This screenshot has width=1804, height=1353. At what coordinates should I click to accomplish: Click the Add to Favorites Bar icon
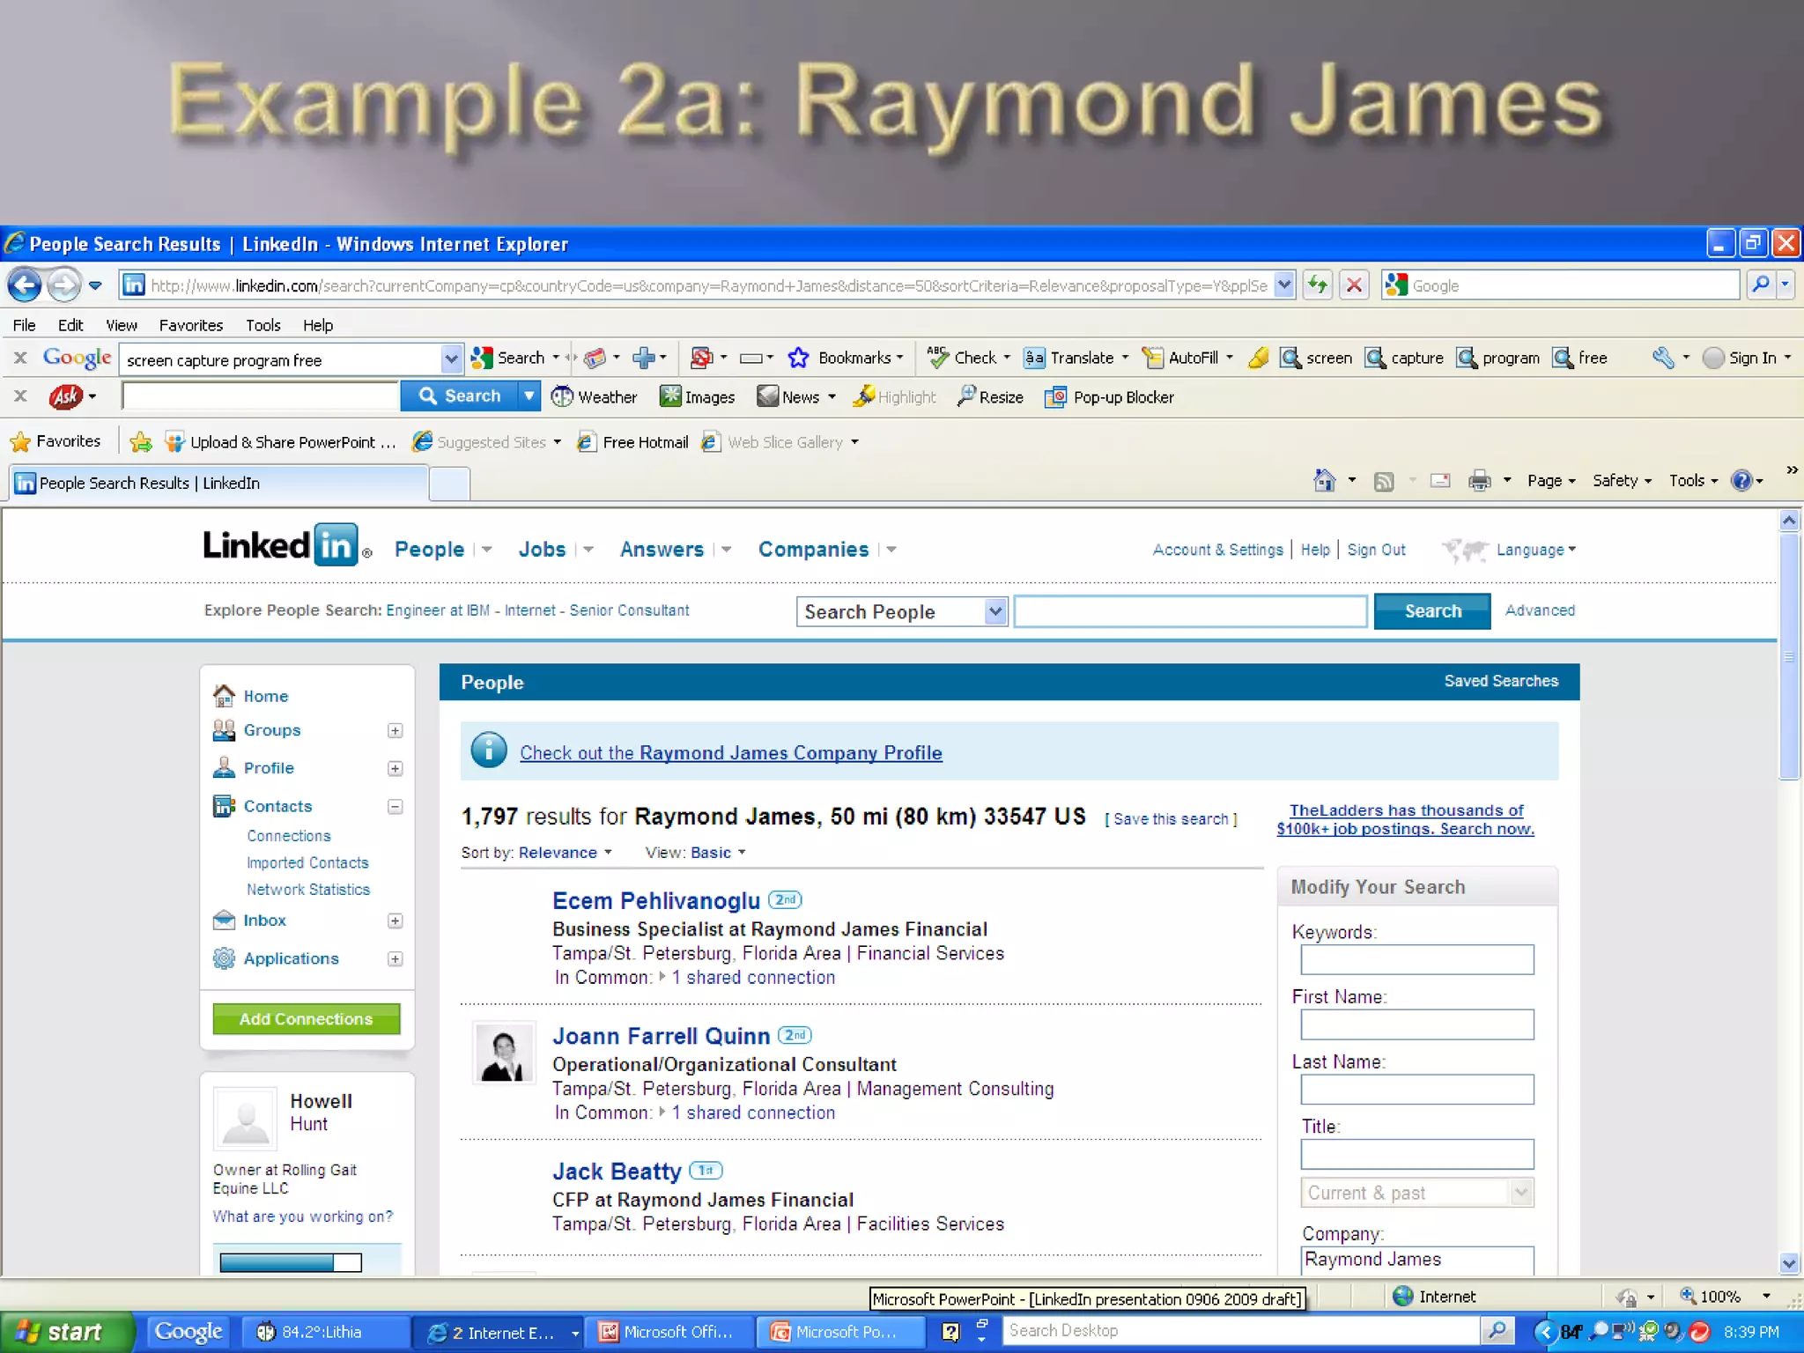click(140, 441)
